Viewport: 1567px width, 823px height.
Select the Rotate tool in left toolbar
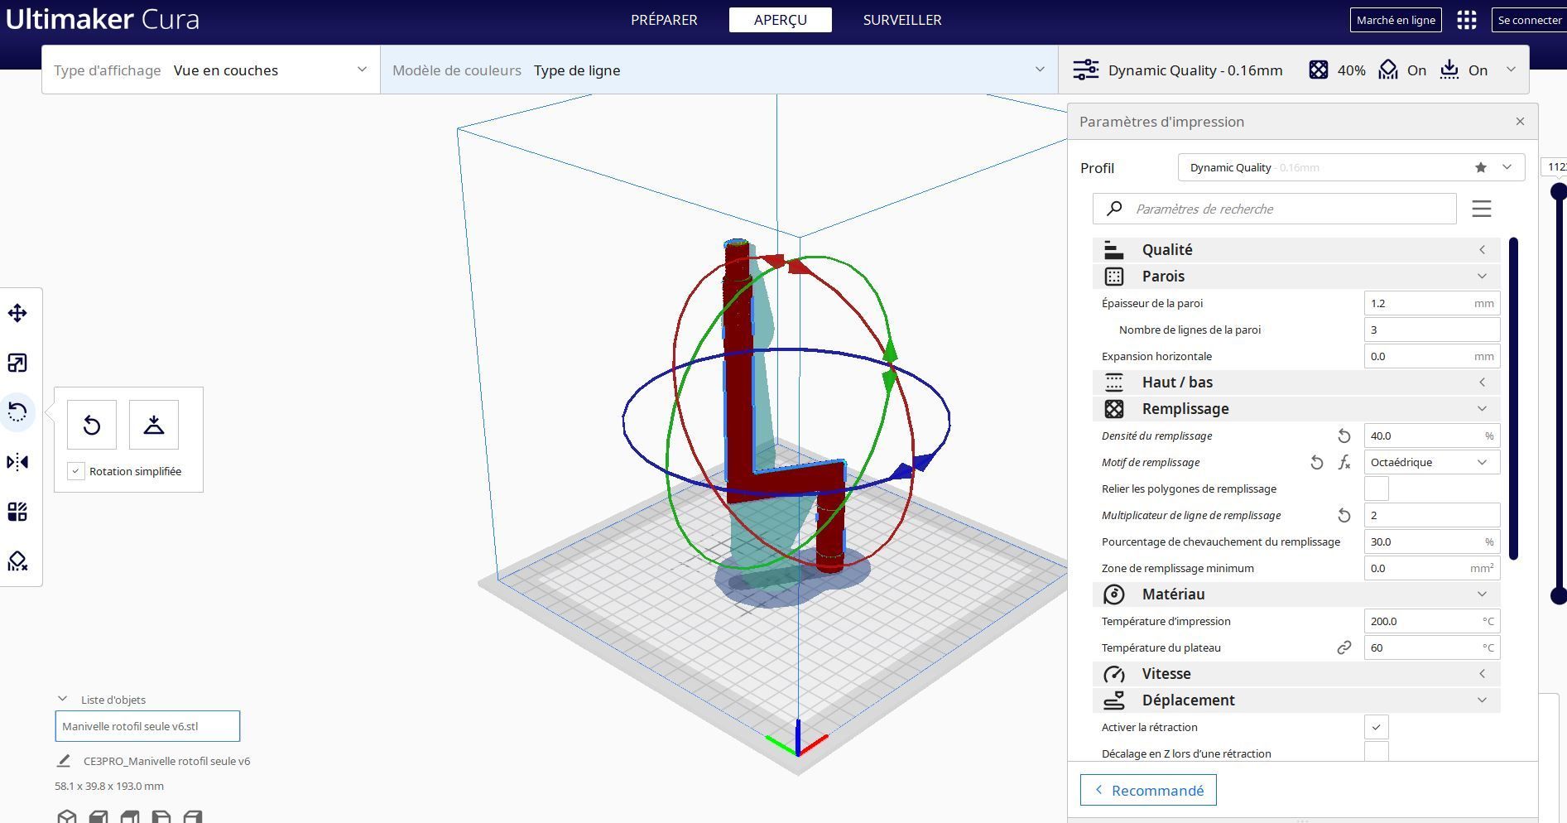pyautogui.click(x=17, y=412)
